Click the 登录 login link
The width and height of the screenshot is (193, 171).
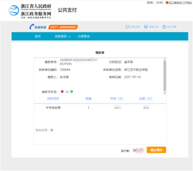[150, 3]
